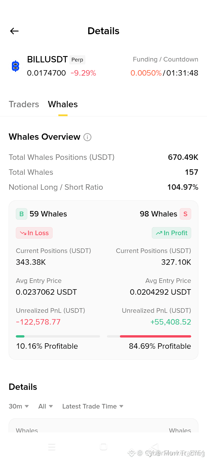Tap the green 10.16% profitable progress bar
The width and height of the screenshot is (207, 460).
58,336
